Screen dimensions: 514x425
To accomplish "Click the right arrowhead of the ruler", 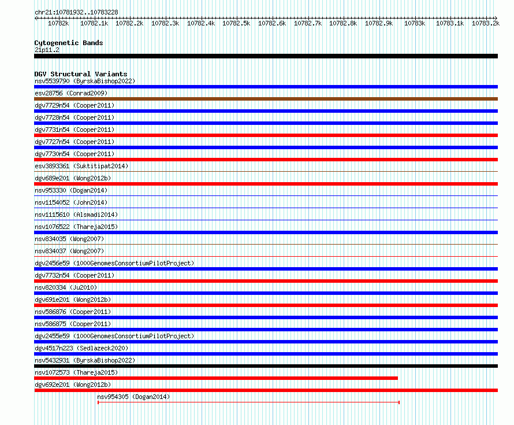I will pyautogui.click(x=496, y=18).
